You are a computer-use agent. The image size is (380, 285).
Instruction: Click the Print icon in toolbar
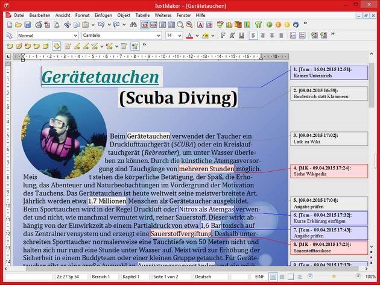coord(39,25)
